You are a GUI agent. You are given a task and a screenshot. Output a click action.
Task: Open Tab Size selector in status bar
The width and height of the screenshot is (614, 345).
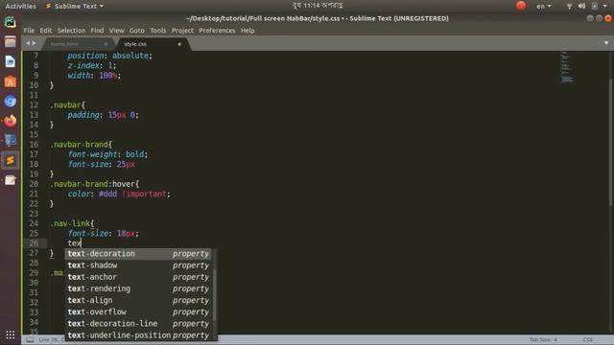(x=543, y=340)
